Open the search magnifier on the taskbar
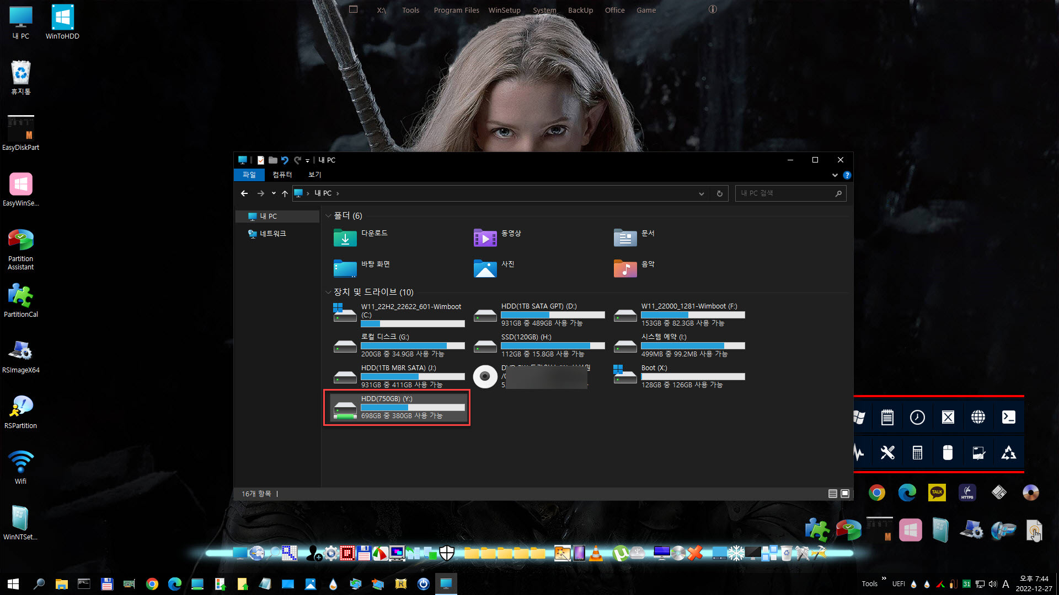Image resolution: width=1059 pixels, height=595 pixels. coord(39,584)
